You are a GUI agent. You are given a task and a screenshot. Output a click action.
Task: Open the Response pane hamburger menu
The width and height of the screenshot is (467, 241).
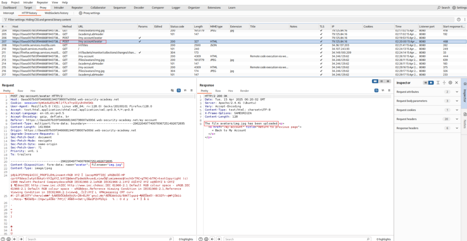coord(389,90)
